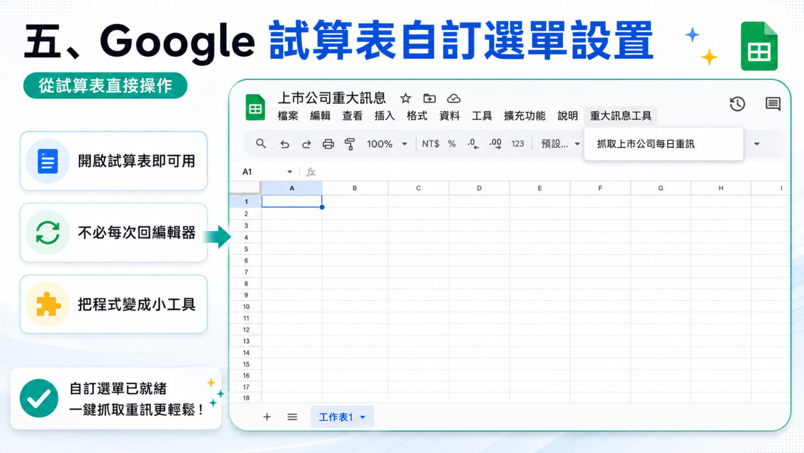Viewport: 804px width, 453px height.
Task: Open the 重大訊息工具 custom menu
Action: (x=621, y=116)
